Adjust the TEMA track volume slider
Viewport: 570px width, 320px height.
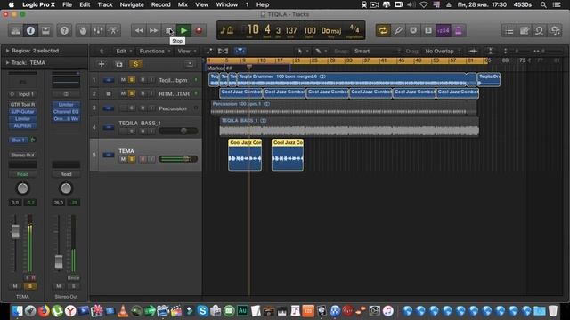pos(178,159)
